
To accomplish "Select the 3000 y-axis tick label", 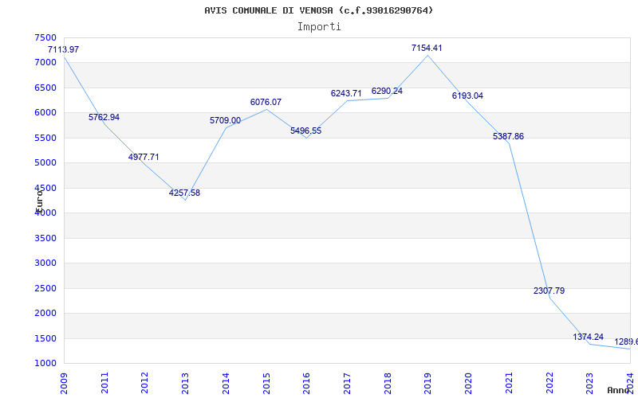I will coord(46,263).
